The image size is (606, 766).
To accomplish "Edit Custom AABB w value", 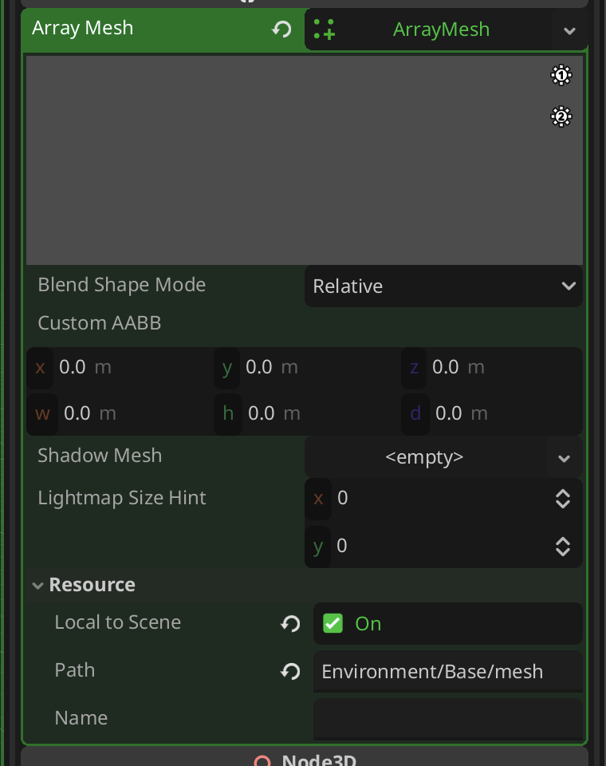I will (120, 414).
